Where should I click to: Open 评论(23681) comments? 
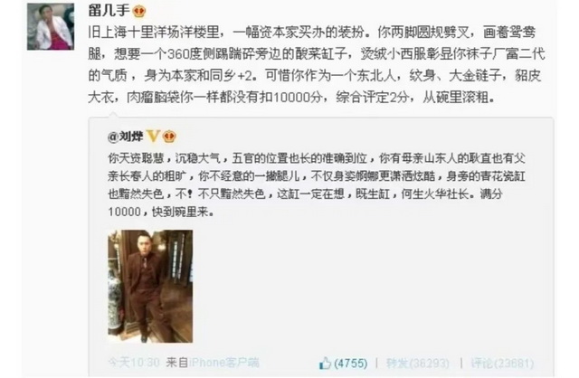pos(503,364)
